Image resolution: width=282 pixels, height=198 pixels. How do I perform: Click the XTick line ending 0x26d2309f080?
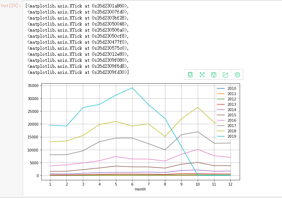[x=78, y=60]
